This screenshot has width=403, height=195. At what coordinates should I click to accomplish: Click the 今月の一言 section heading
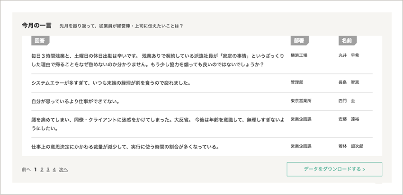coord(36,26)
